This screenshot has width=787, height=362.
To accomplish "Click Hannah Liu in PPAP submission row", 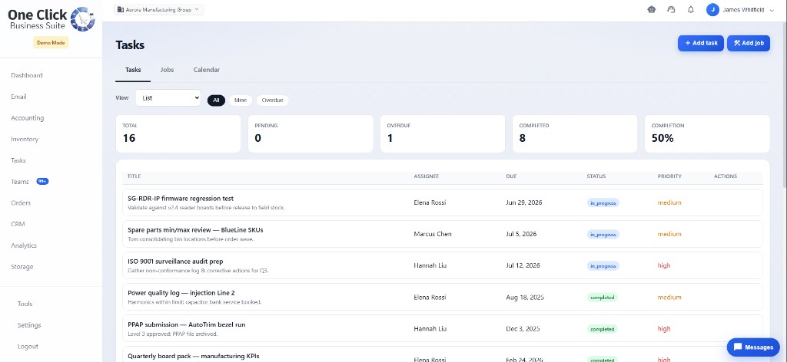I will click(x=430, y=329).
